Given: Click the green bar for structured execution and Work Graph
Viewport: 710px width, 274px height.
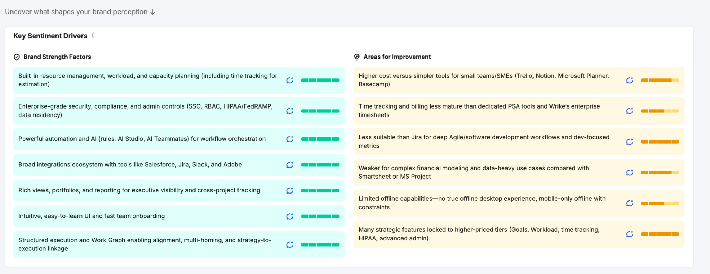Looking at the screenshot, I should (x=320, y=245).
